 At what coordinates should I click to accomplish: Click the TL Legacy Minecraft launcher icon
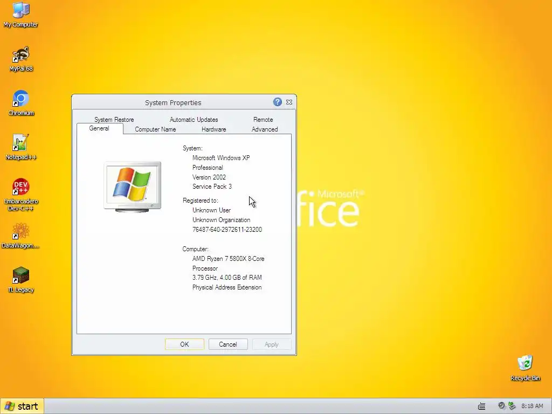click(x=21, y=280)
